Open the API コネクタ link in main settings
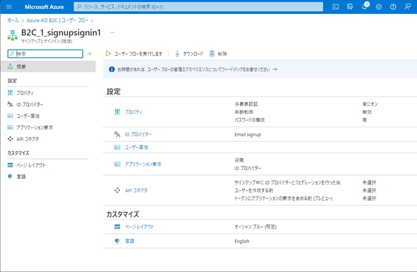This screenshot has height=272, width=417. [x=136, y=191]
